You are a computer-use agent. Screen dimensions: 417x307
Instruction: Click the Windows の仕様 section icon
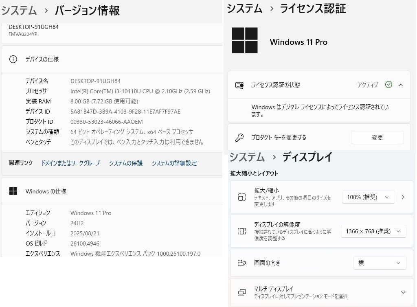(13, 191)
